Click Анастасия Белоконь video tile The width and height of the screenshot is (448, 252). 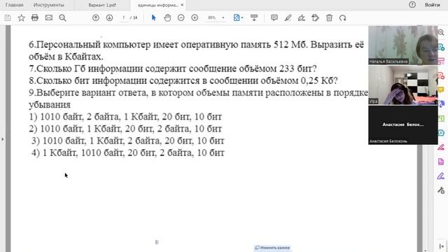pos(403,125)
